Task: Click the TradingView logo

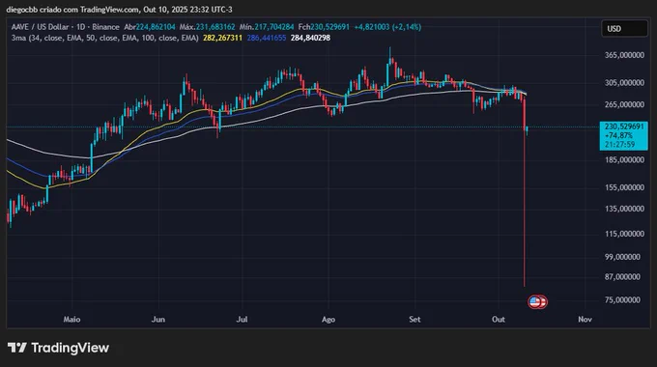Action: (x=58, y=348)
